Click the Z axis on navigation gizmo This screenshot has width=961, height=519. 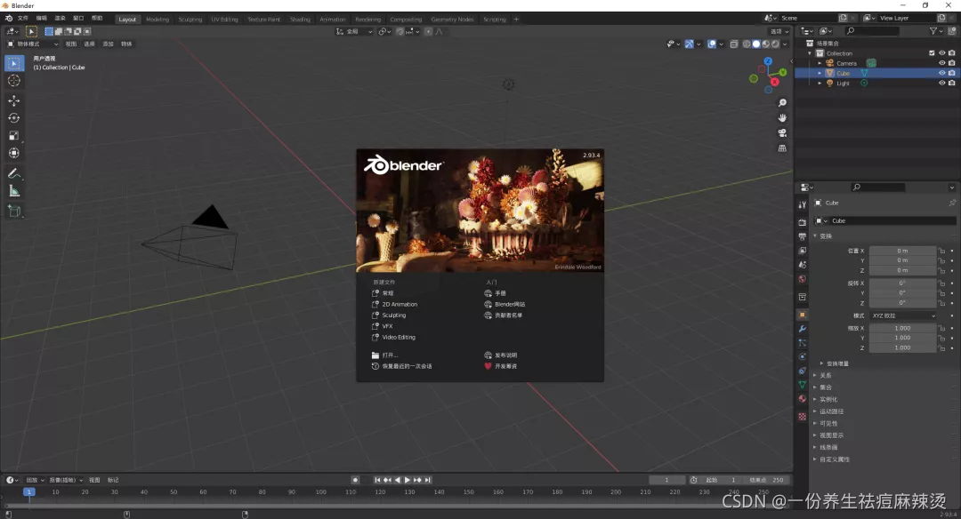click(768, 61)
